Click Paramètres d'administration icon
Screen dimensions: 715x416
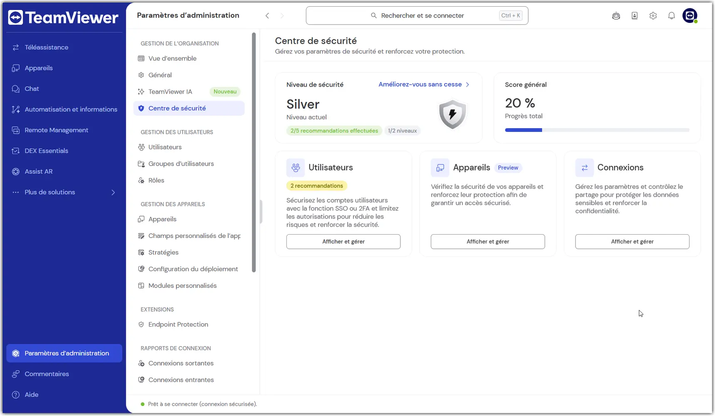16,353
